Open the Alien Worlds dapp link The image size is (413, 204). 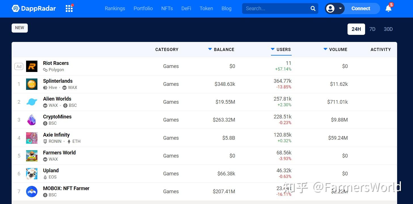pyautogui.click(x=57, y=99)
